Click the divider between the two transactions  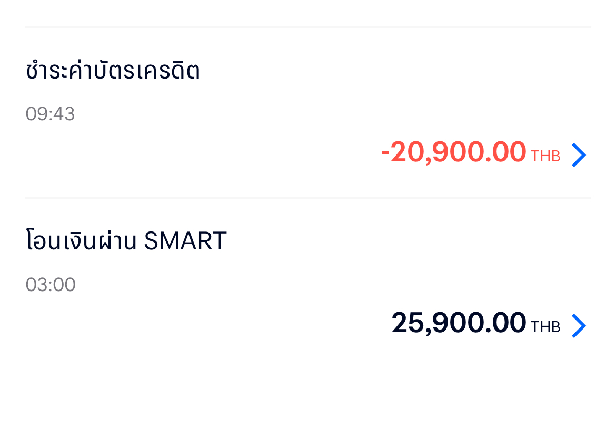point(307,198)
